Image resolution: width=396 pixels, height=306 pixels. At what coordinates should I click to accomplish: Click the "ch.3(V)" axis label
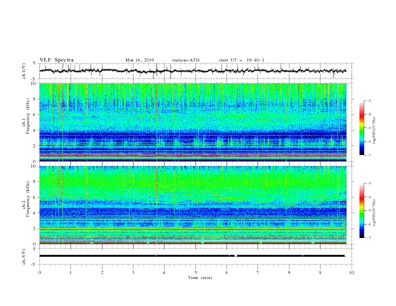point(24,256)
